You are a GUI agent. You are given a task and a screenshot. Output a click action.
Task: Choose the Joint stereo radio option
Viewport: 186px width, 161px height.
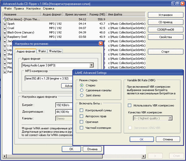82,95
